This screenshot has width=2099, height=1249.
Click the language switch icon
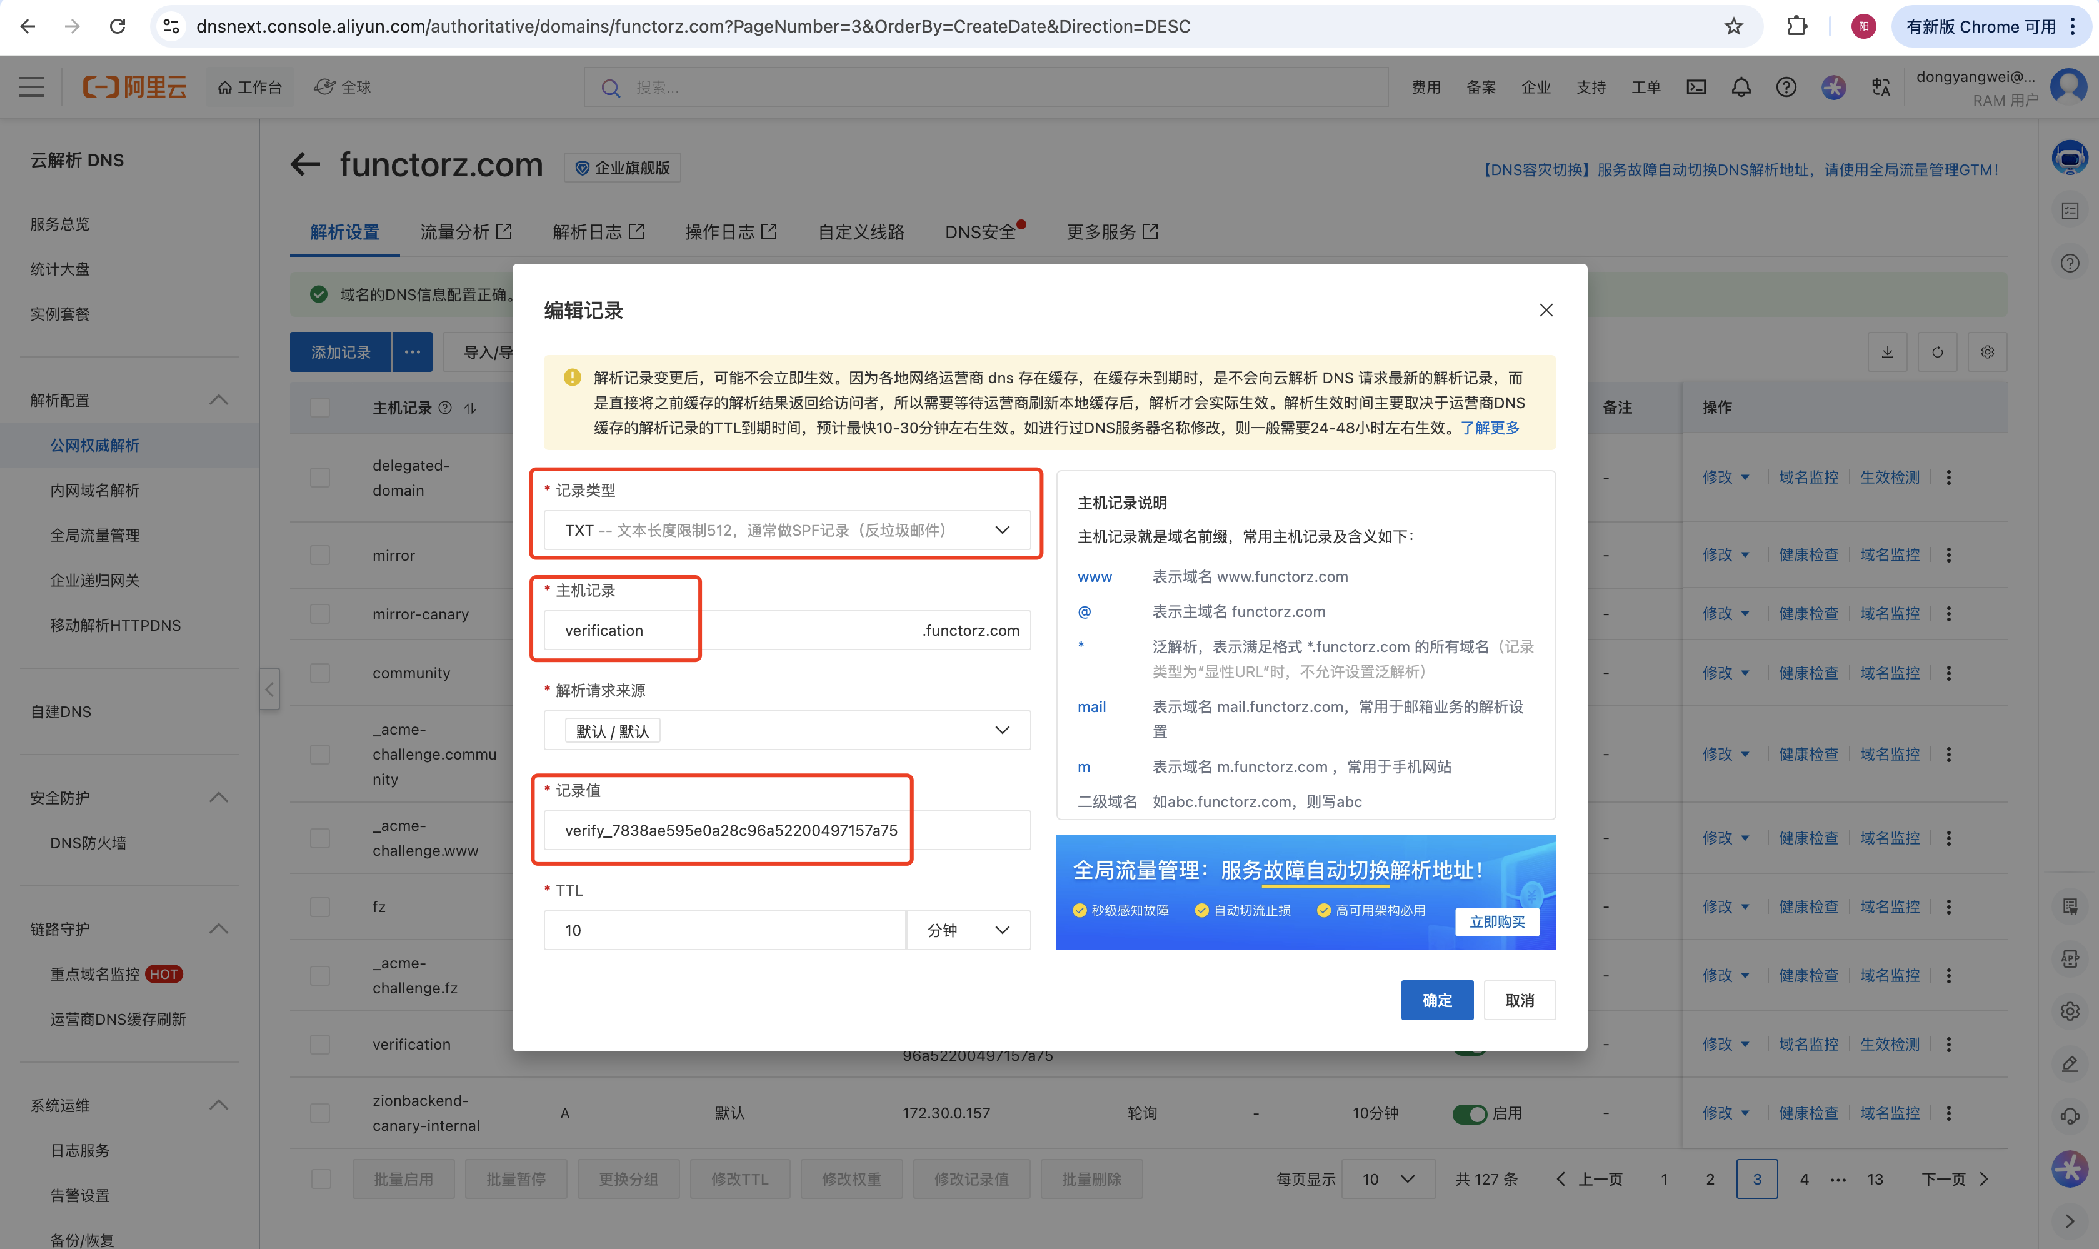1880,87
